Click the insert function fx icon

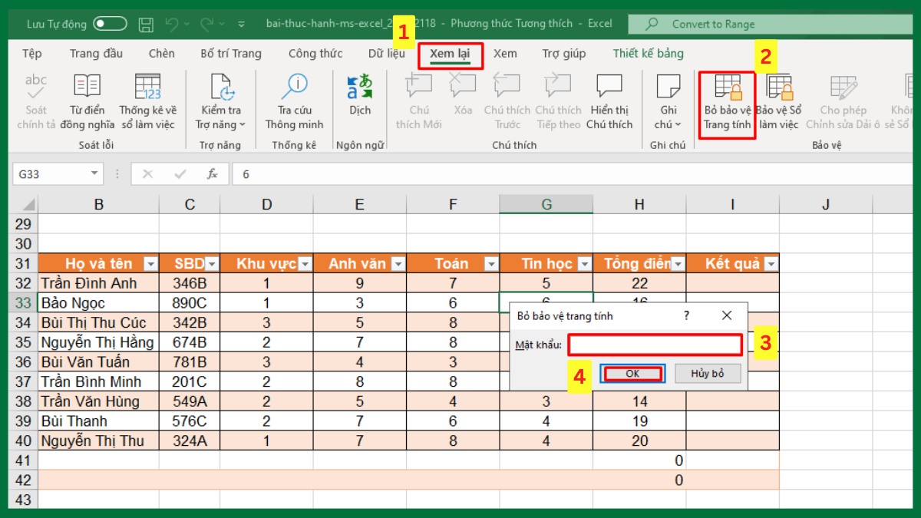pos(213,174)
